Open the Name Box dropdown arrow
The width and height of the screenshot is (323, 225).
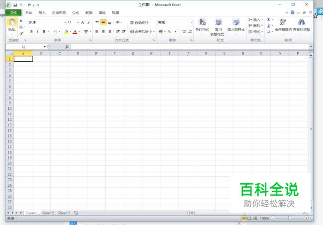click(44, 47)
